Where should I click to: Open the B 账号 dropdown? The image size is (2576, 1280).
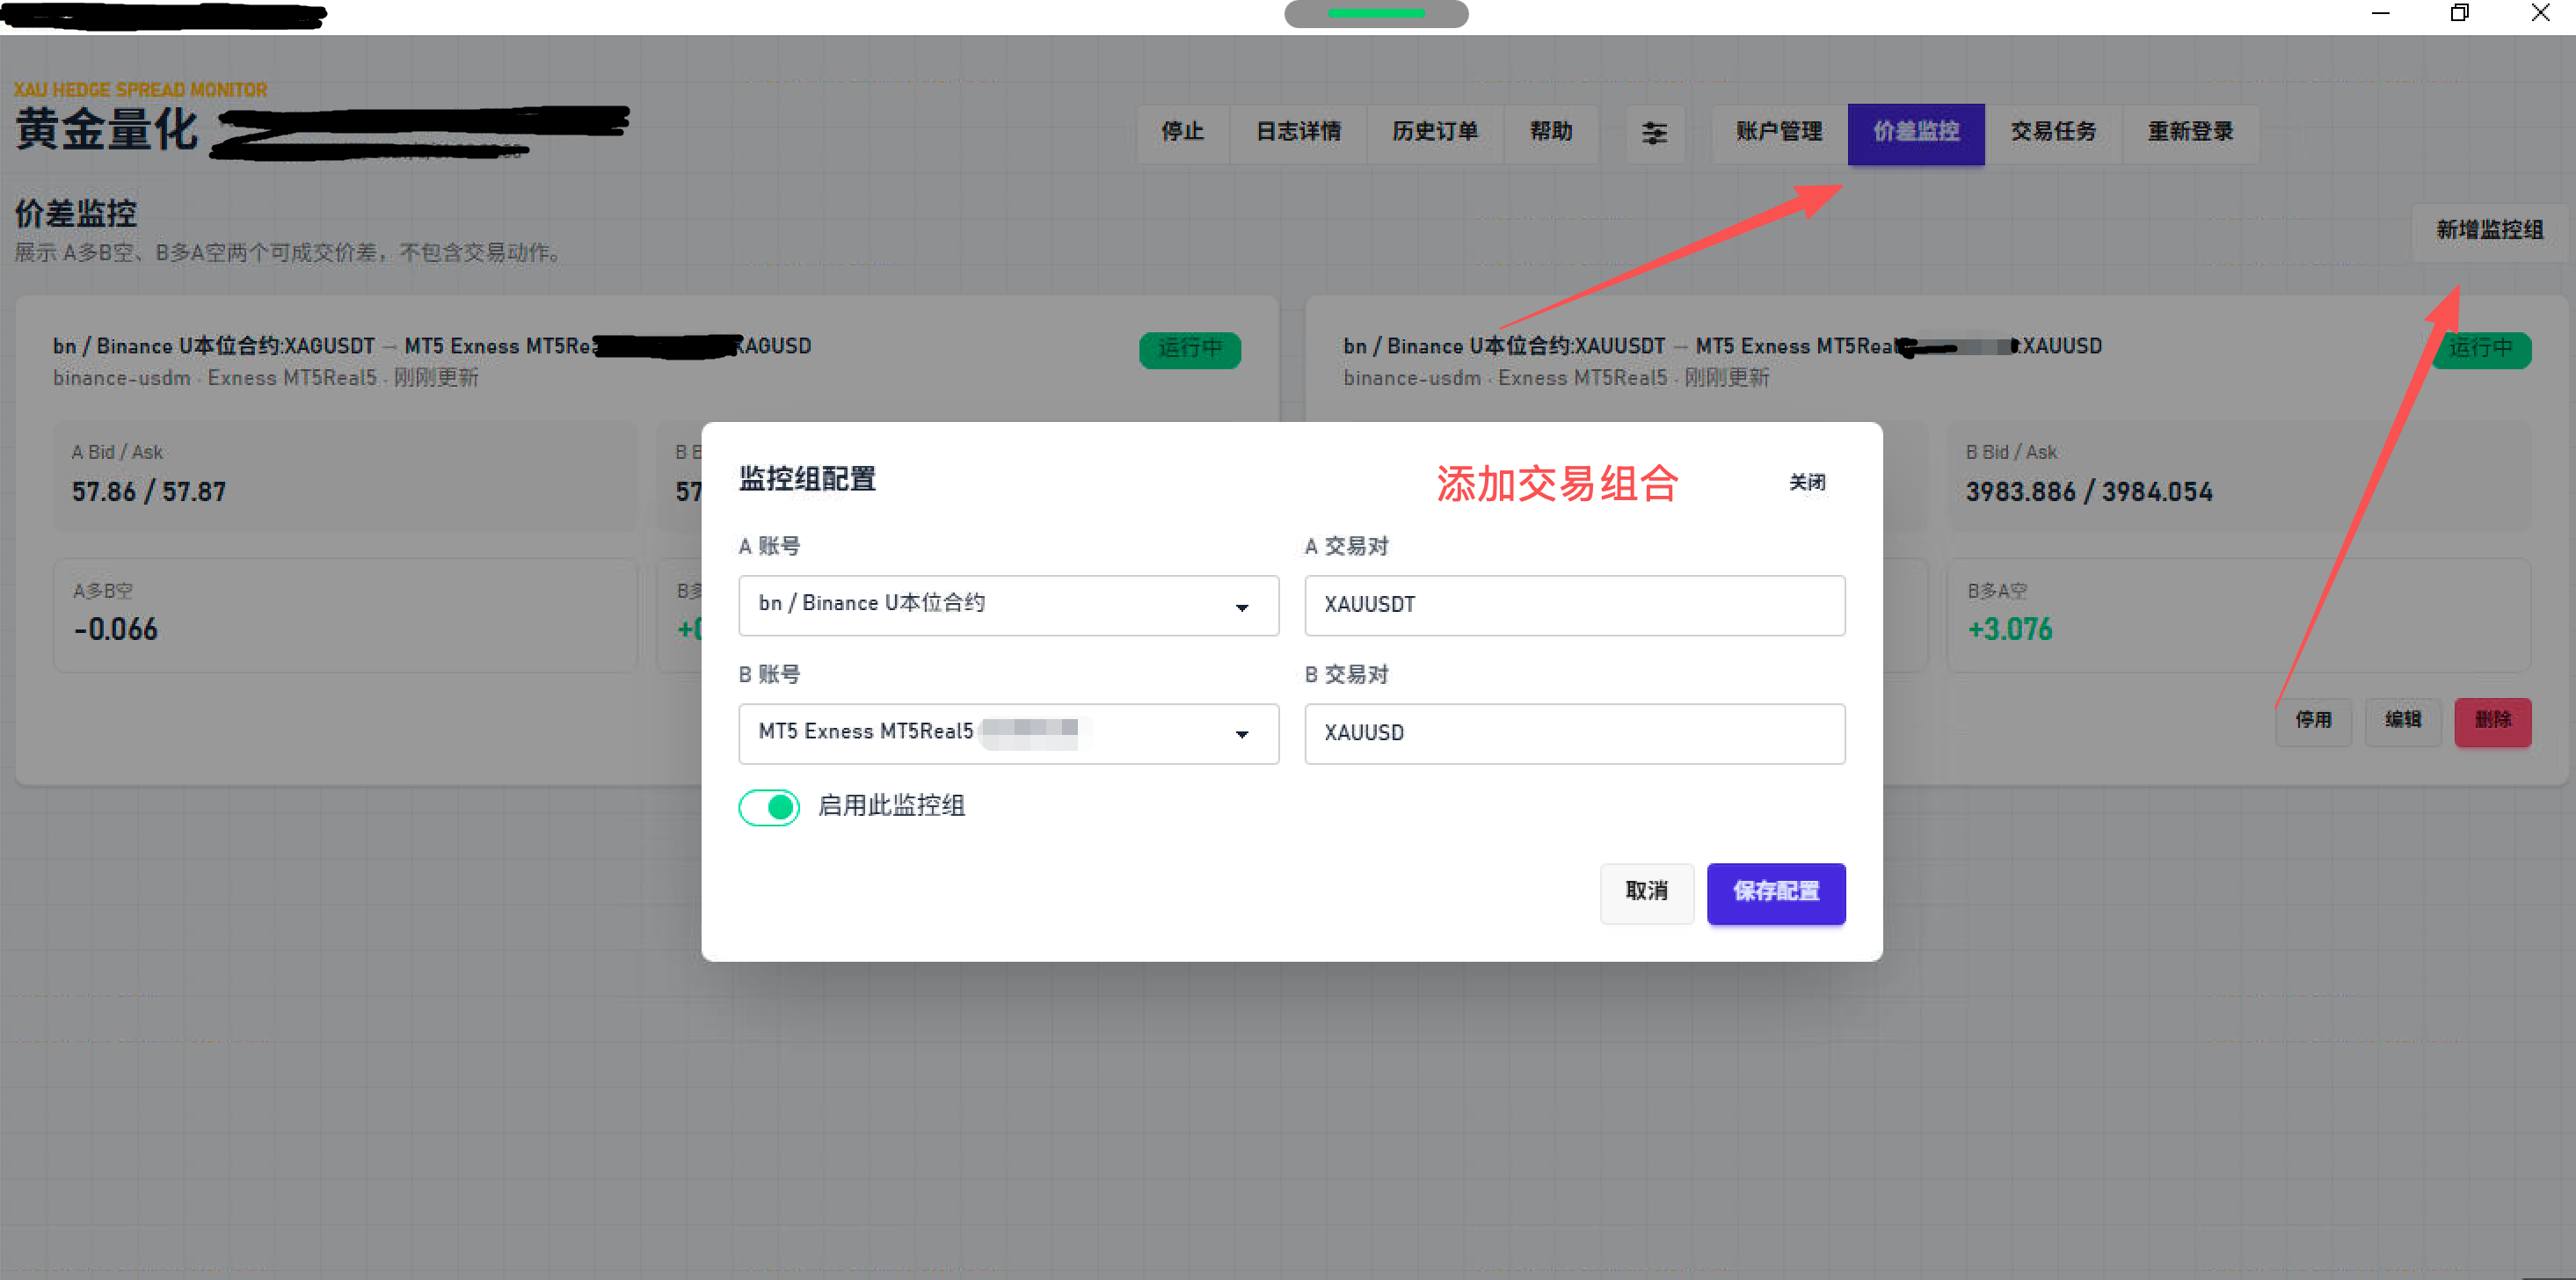click(1008, 733)
